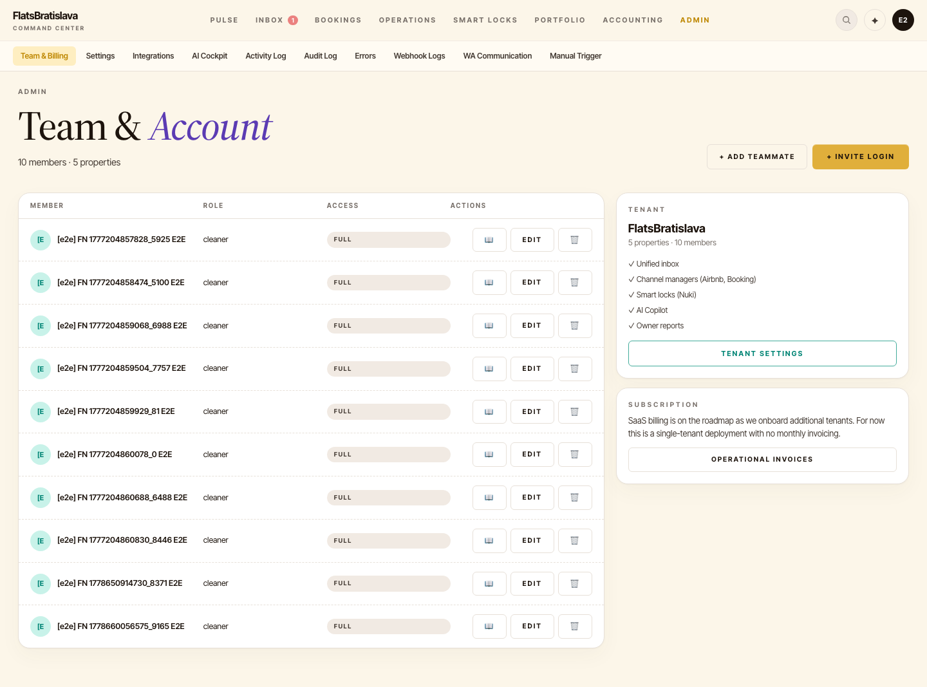The image size is (927, 687).
Task: View Audit Log tab
Action: point(321,56)
